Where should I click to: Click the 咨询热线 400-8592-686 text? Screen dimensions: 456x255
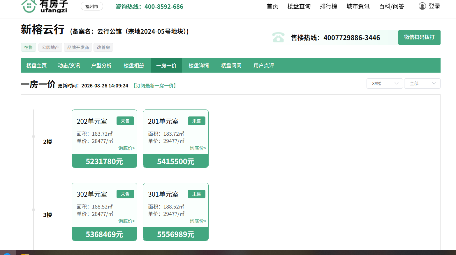point(149,6)
